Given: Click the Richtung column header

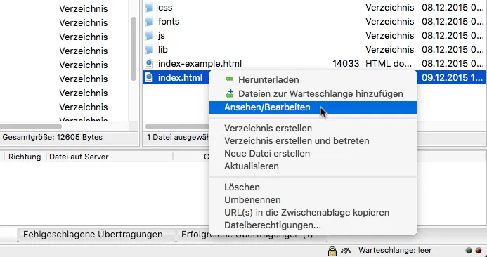Looking at the screenshot, I should pyautogui.click(x=25, y=157).
